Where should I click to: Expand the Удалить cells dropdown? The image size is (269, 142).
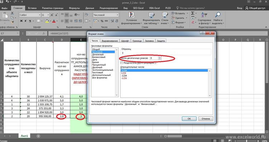[x=187, y=18]
